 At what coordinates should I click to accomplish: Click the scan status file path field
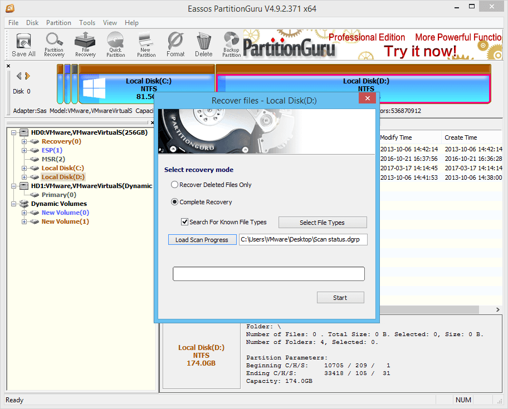303,239
